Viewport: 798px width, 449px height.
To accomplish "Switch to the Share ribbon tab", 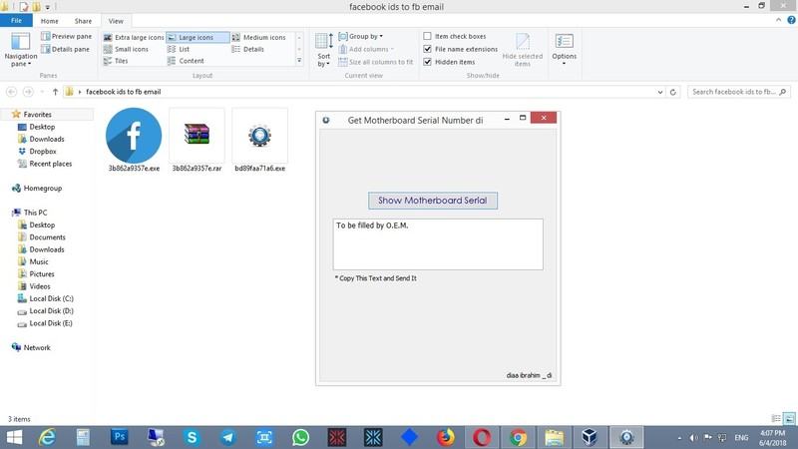I will point(83,20).
